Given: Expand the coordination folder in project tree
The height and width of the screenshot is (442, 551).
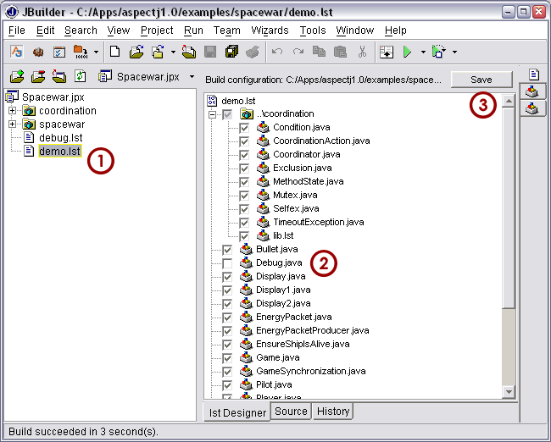Looking at the screenshot, I should pos(13,111).
